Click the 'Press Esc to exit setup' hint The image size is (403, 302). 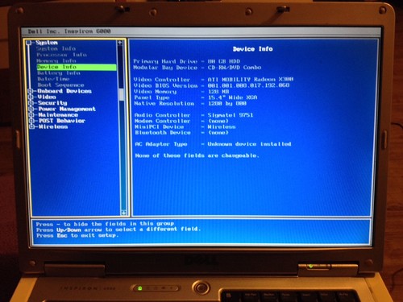coord(77,235)
